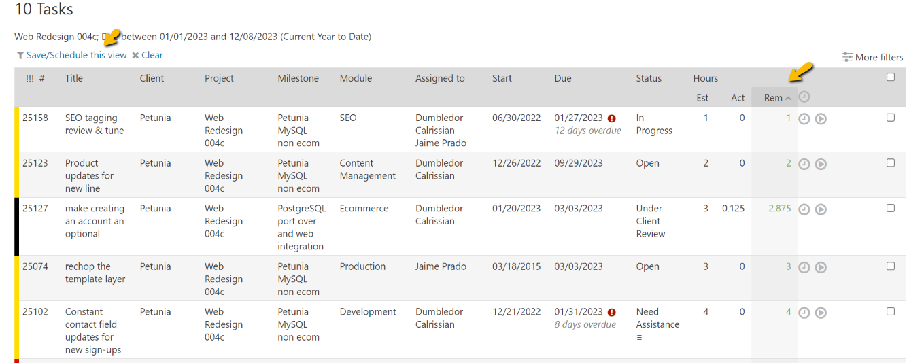Click the clock icon for task 25102

pos(804,313)
